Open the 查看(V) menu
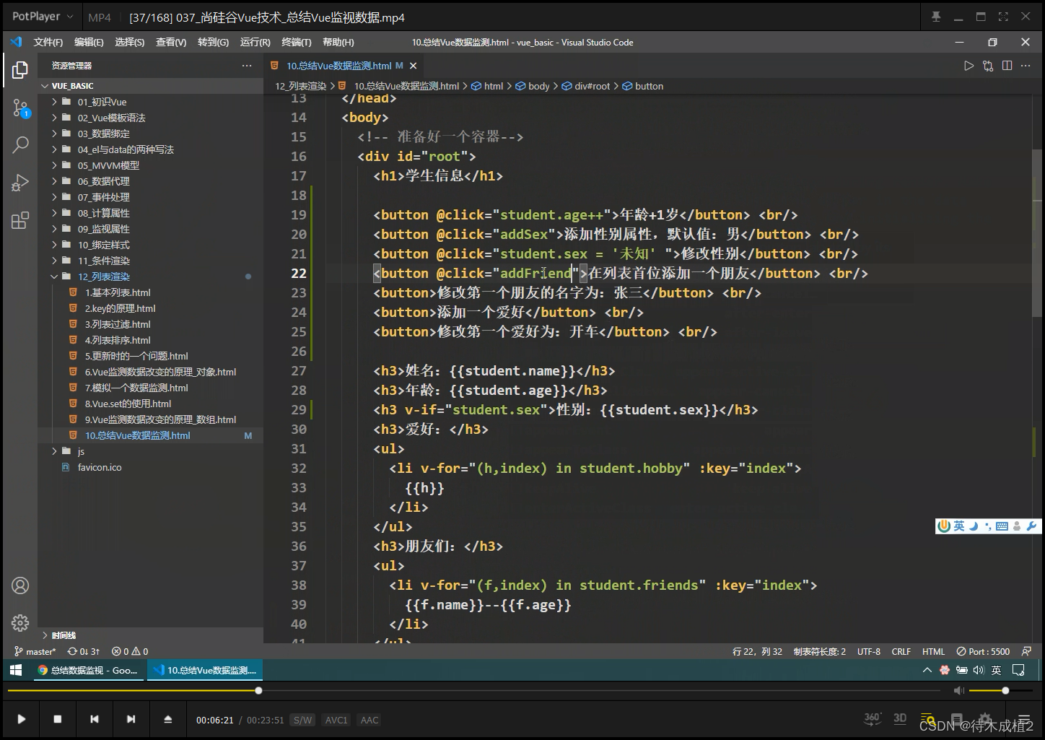 171,43
